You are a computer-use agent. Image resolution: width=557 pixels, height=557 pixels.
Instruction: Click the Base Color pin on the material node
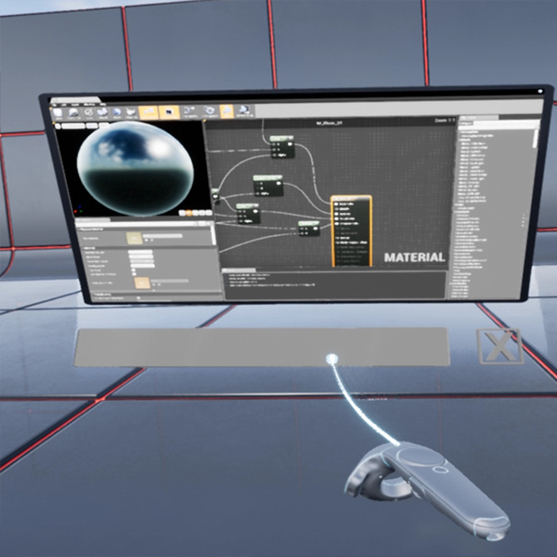[337, 204]
